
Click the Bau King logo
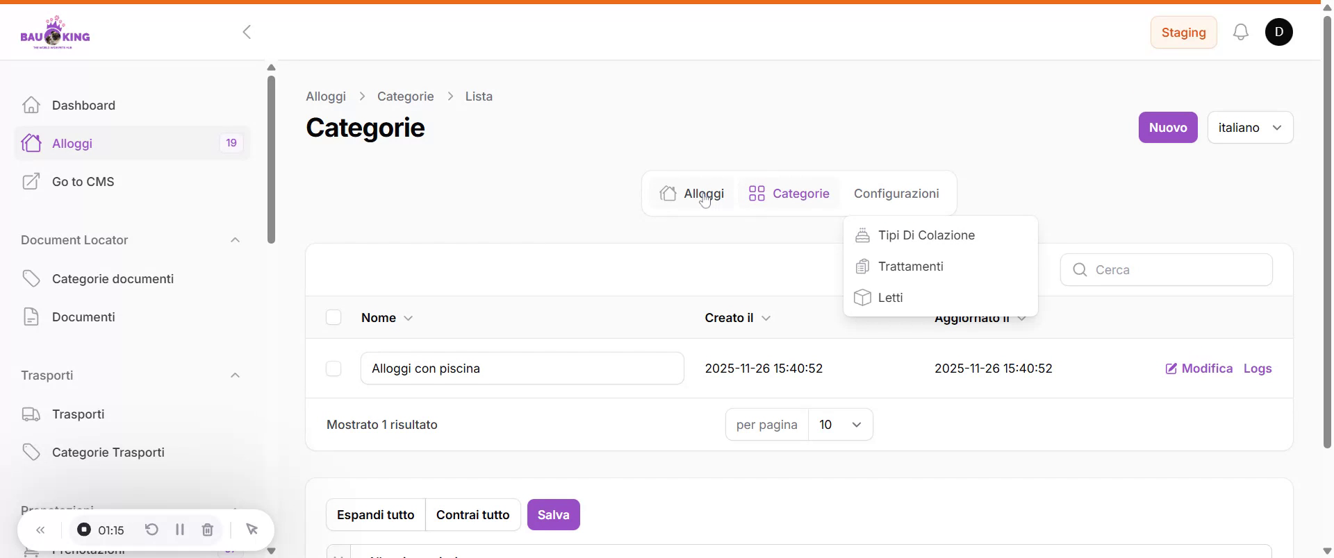(x=55, y=32)
